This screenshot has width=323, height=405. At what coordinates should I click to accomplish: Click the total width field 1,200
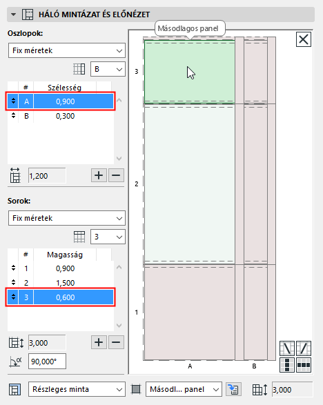point(47,176)
